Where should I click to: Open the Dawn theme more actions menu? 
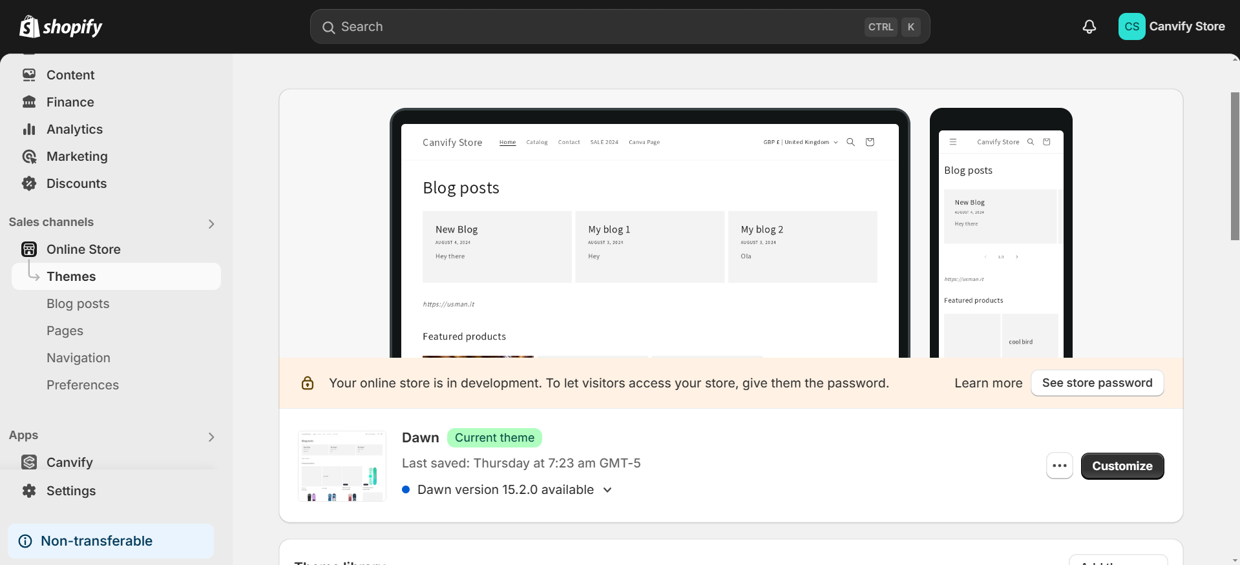(x=1060, y=466)
